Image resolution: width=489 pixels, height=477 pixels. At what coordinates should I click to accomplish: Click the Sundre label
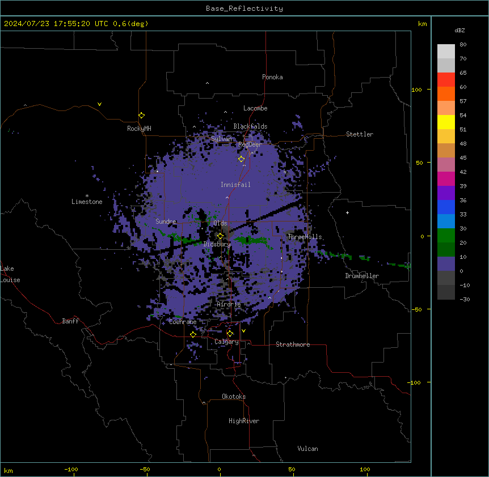coord(166,222)
